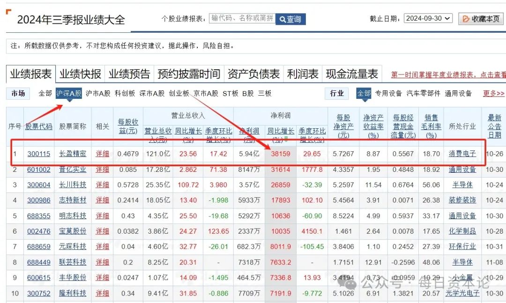Open stock code 688355
The width and height of the screenshot is (506, 303).
[x=39, y=216]
